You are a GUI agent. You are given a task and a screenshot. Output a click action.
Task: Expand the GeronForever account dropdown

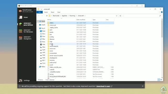click(35, 10)
